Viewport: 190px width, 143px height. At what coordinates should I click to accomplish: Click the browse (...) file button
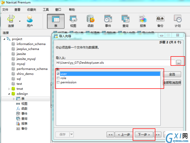click(x=179, y=63)
